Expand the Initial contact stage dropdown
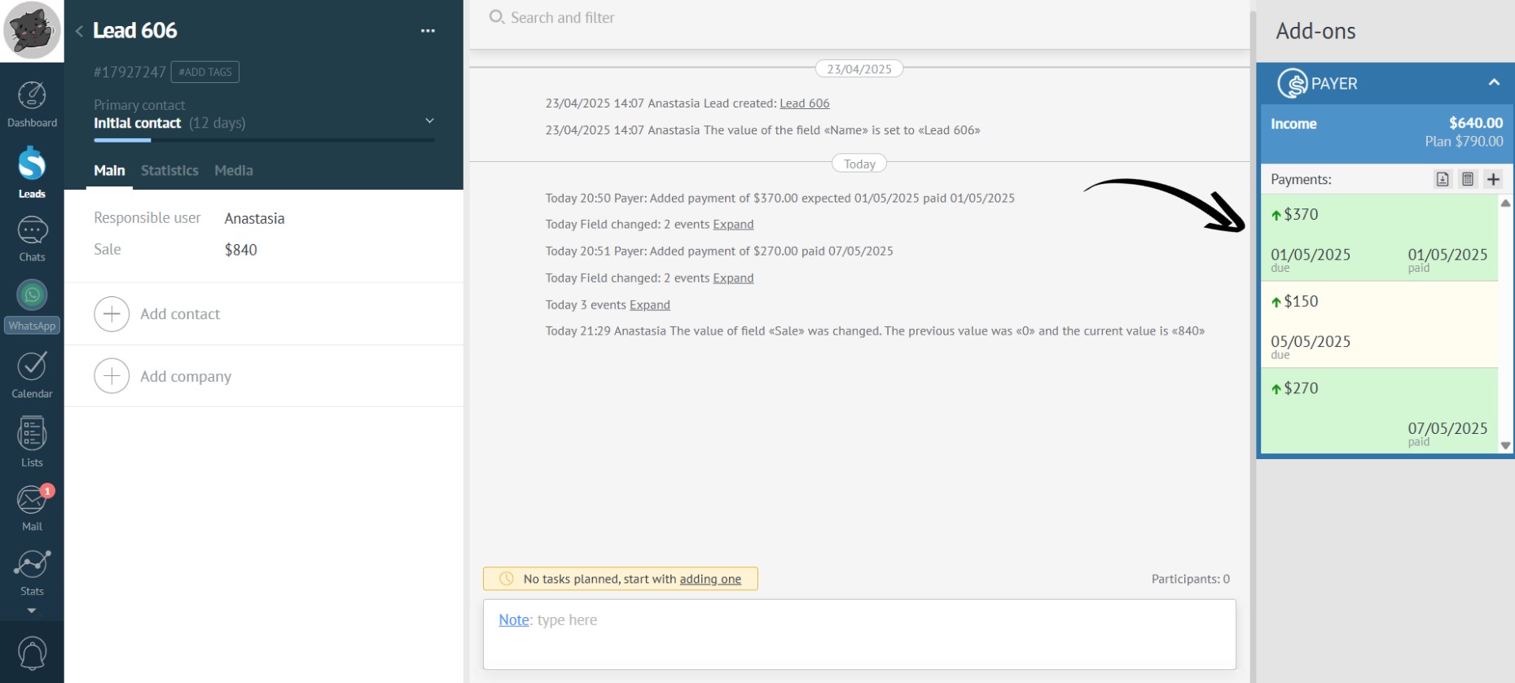The image size is (1515, 683). (x=429, y=121)
